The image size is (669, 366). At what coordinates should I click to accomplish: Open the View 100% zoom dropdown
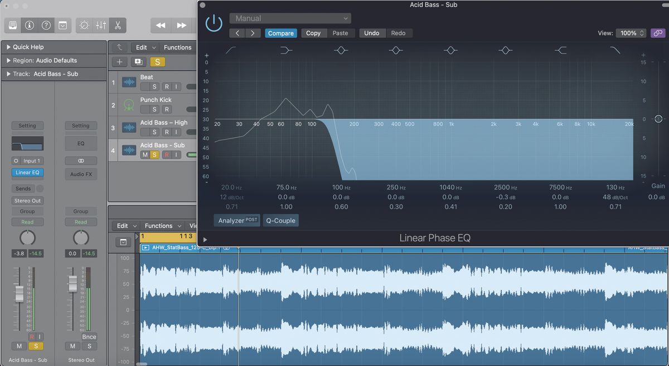click(x=631, y=33)
